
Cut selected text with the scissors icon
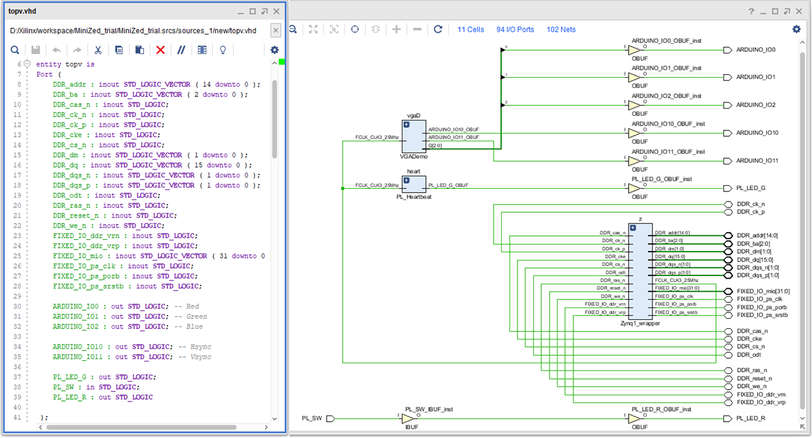98,50
